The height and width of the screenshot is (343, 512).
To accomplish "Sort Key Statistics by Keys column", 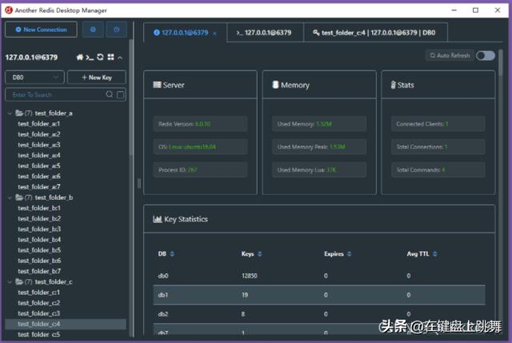I will tap(260, 254).
